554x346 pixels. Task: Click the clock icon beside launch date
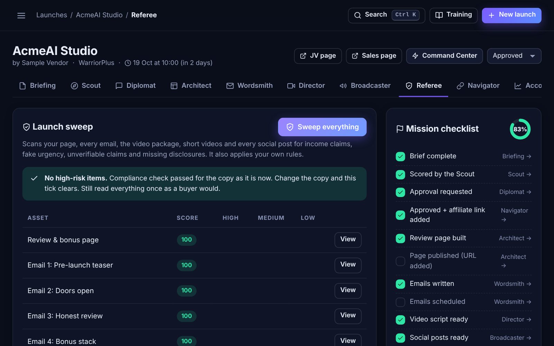[128, 63]
